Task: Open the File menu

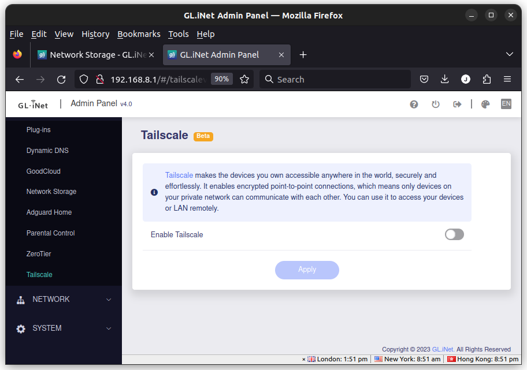Action: tap(16, 34)
